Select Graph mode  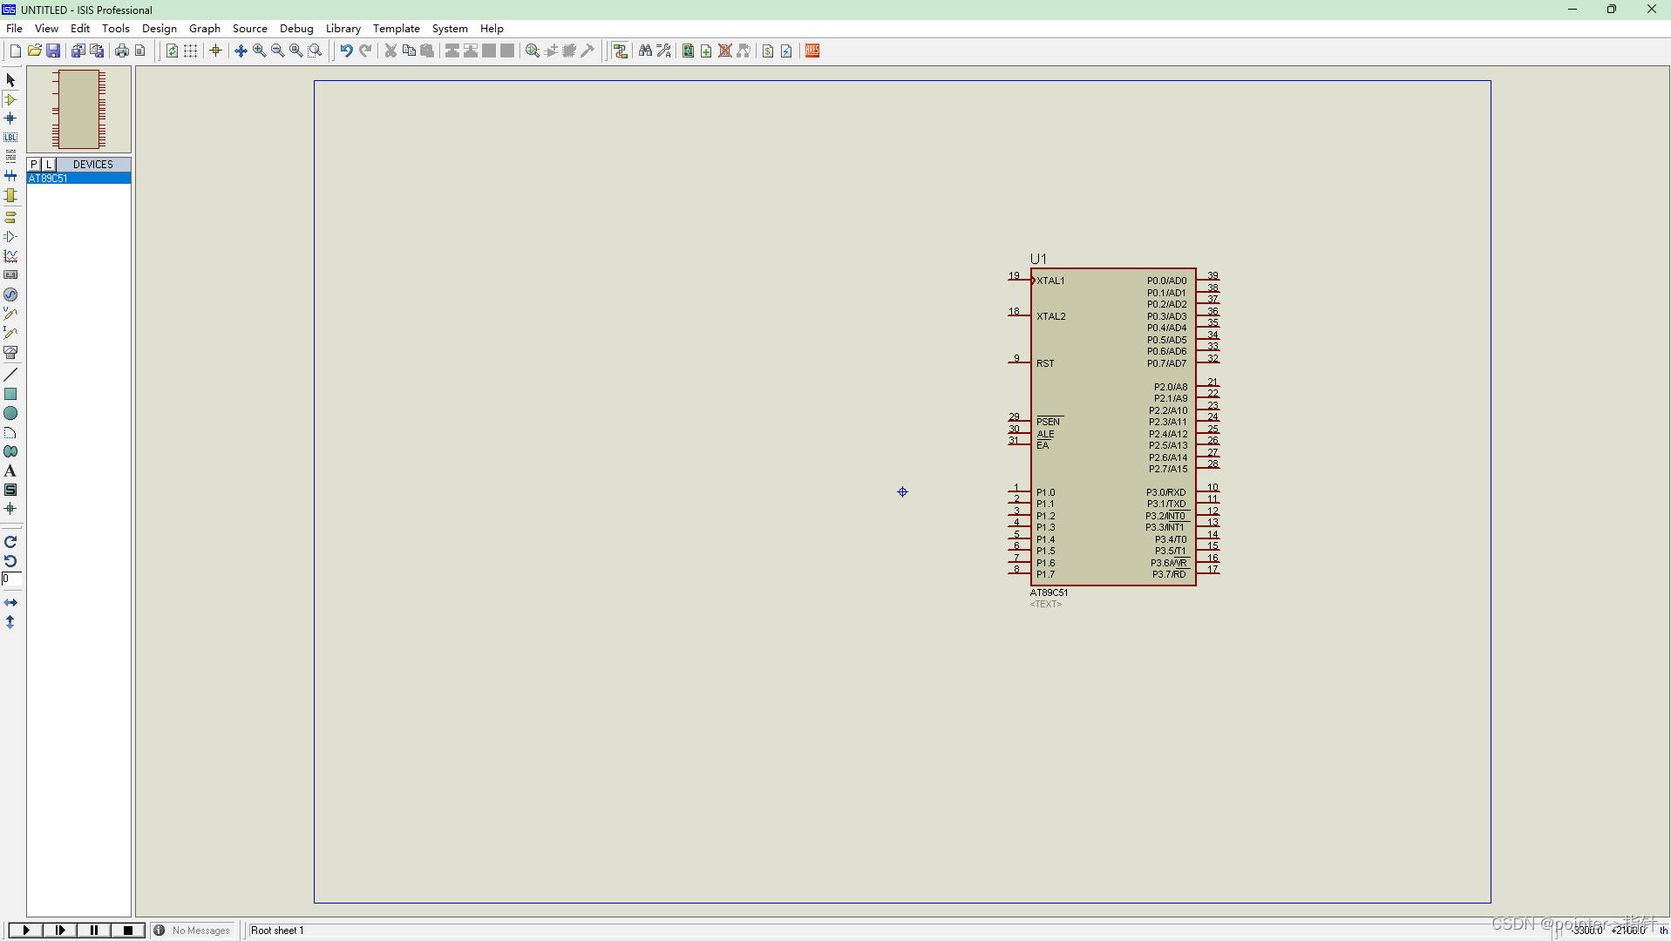10,255
